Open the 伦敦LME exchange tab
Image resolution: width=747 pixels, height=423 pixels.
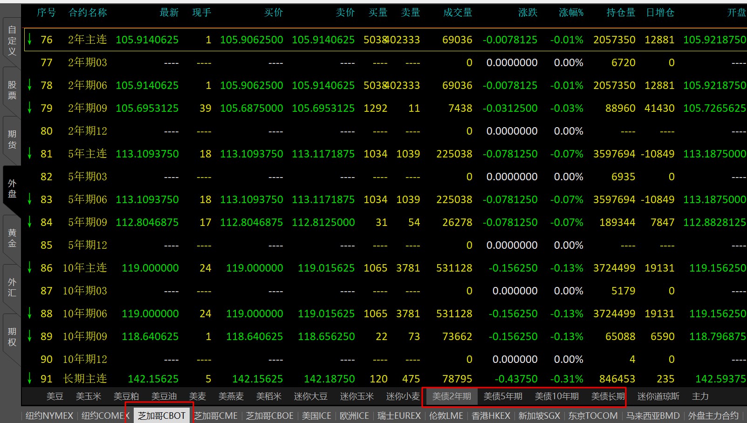pos(446,416)
